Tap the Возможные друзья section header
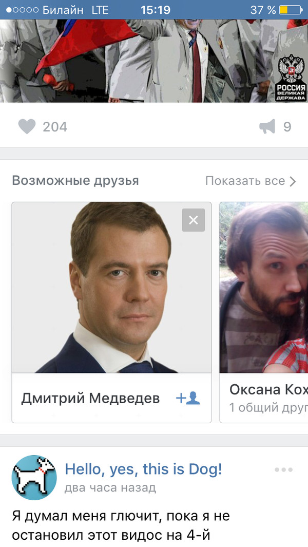 [x=75, y=181]
